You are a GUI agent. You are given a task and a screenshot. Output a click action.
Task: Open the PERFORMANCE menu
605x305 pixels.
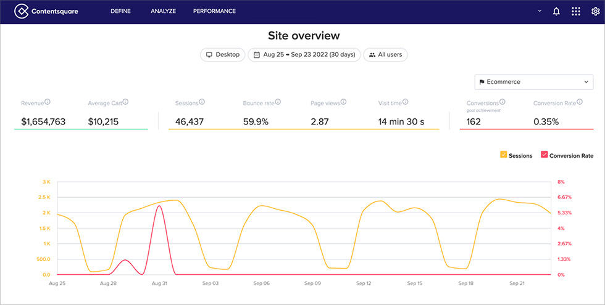214,11
